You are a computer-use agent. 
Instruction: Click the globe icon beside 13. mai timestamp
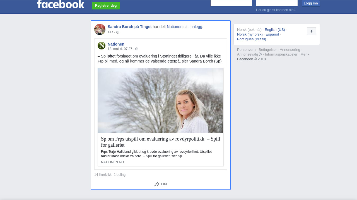point(137,49)
